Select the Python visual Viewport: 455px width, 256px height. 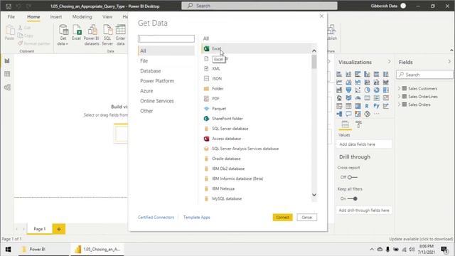[376, 106]
